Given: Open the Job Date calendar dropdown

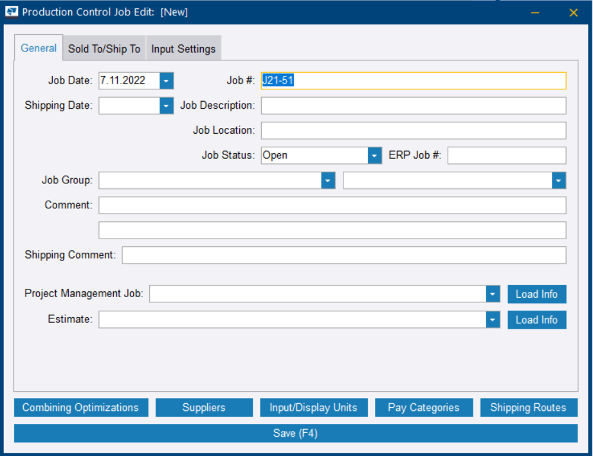Looking at the screenshot, I should pyautogui.click(x=166, y=80).
